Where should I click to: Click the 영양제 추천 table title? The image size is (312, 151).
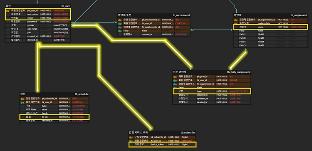[124, 15]
